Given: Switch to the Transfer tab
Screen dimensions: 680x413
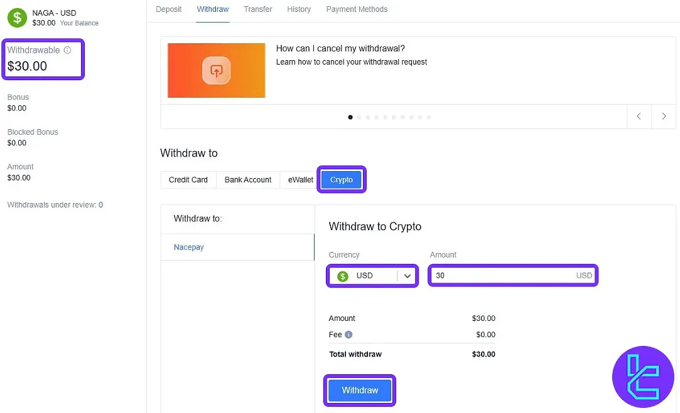Looking at the screenshot, I should [257, 9].
